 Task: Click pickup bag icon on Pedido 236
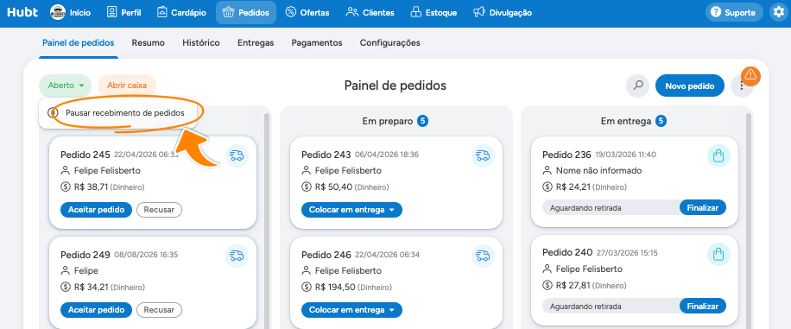[x=718, y=156]
